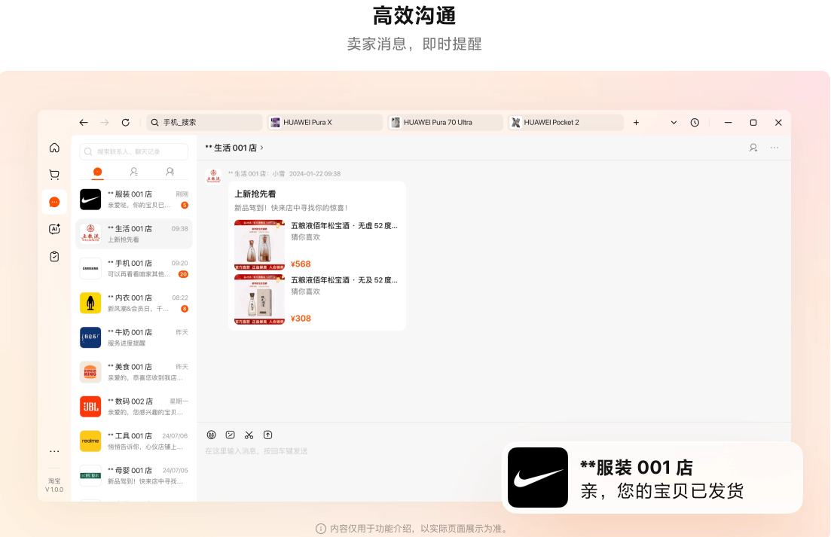Click the forward navigation arrow
The width and height of the screenshot is (831, 537).
[x=105, y=122]
